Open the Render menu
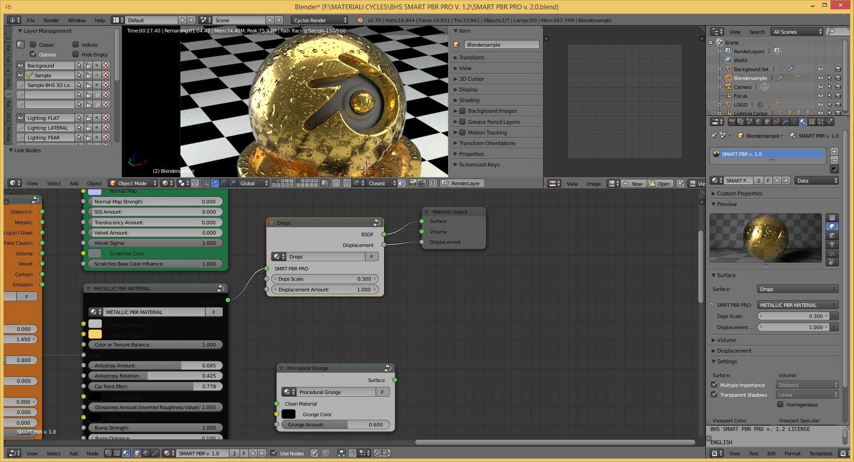Image resolution: width=854 pixels, height=462 pixels. [51, 20]
